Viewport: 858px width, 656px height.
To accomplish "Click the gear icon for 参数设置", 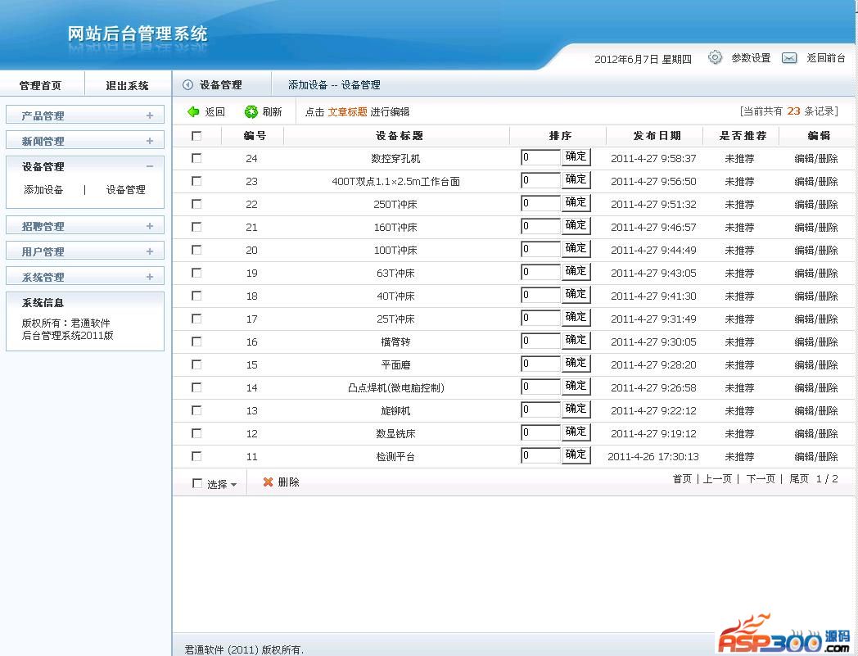I will tap(716, 57).
